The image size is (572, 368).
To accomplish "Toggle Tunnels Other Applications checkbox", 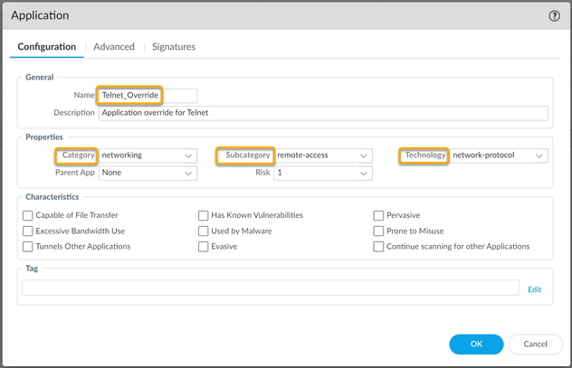I will [28, 246].
